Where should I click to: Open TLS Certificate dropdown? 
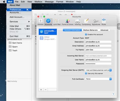point(98,79)
